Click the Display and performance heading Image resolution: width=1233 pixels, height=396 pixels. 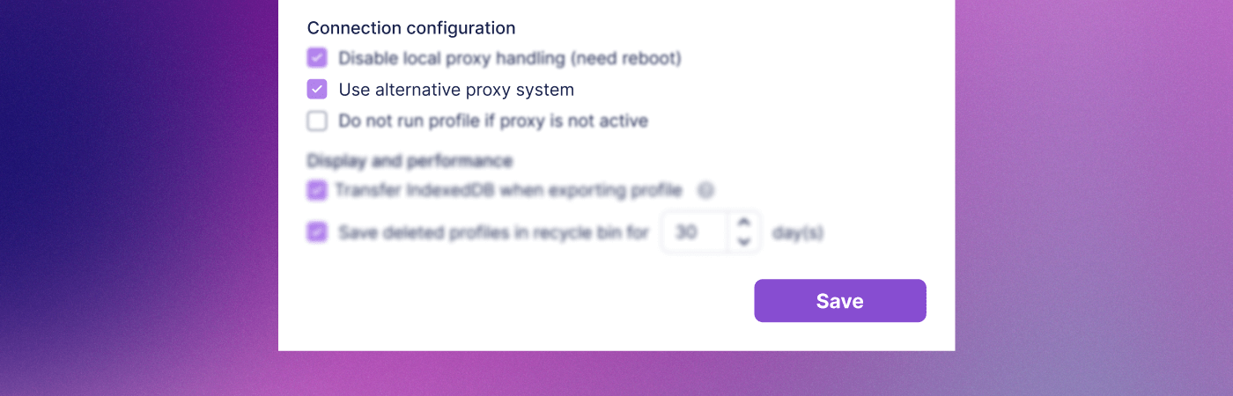(410, 161)
